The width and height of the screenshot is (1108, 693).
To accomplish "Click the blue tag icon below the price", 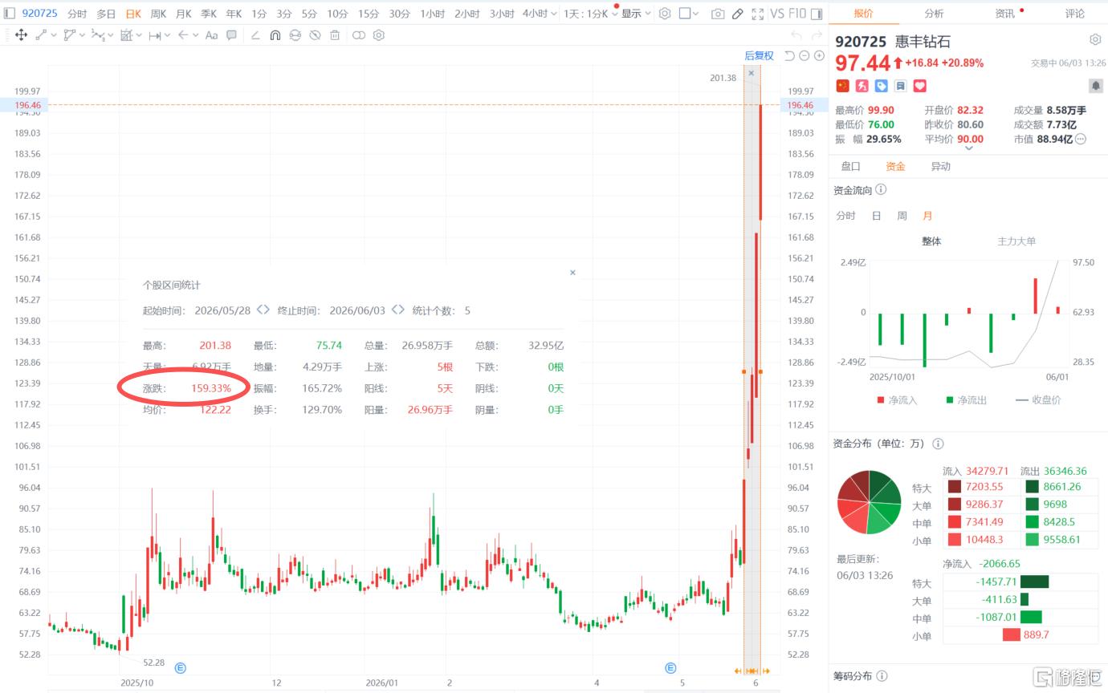I will (882, 86).
